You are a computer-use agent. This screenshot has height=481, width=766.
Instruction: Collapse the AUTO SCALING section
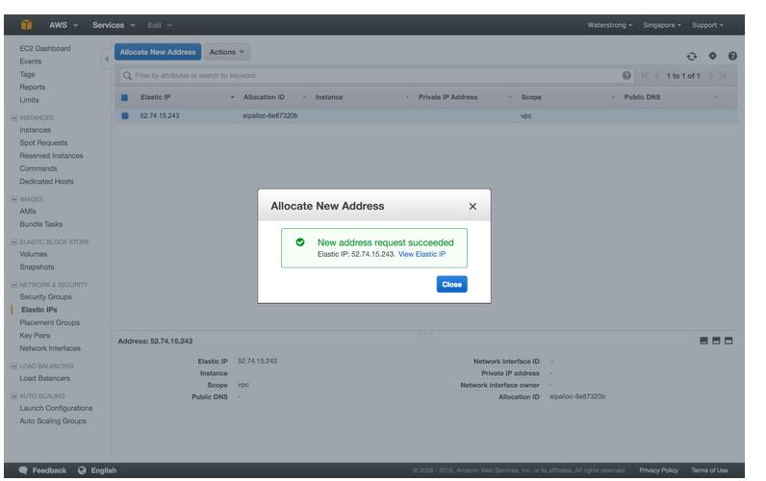[x=13, y=395]
